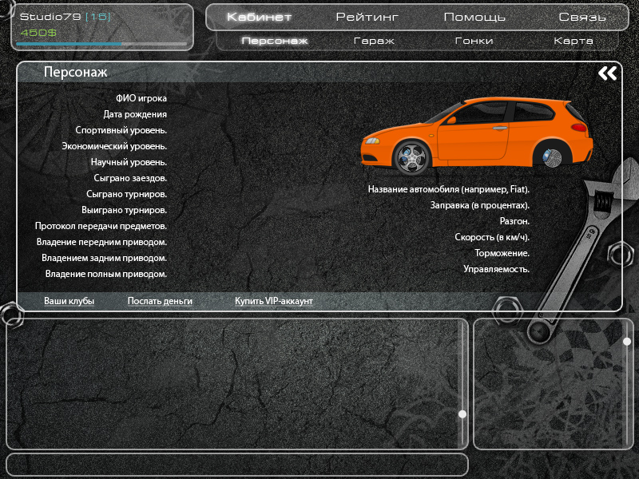Screen dimensions: 639x479
Task: Click the Заправка (в процентах) label
Action: (480, 205)
